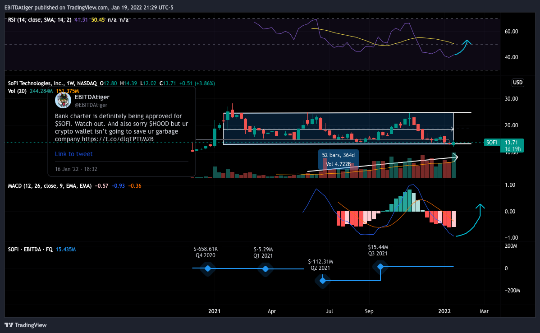This screenshot has height=333, width=540.
Task: Click the 1.00 level on the MACD axis
Action: point(510,185)
